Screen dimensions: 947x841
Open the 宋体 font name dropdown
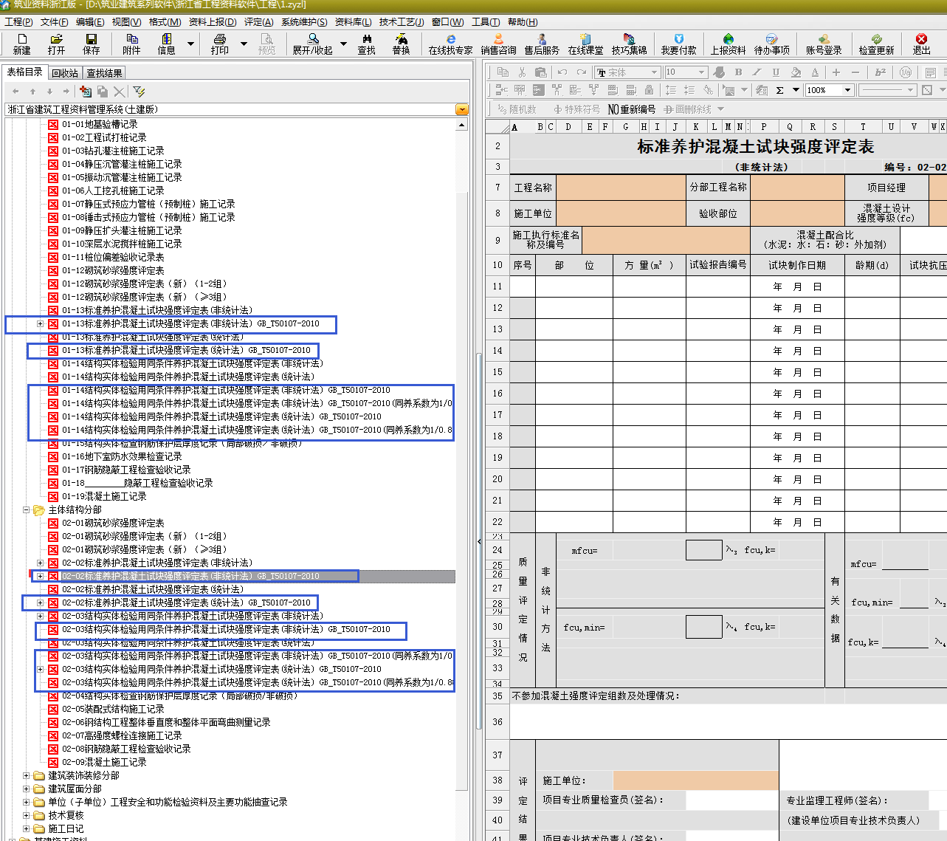tap(654, 72)
